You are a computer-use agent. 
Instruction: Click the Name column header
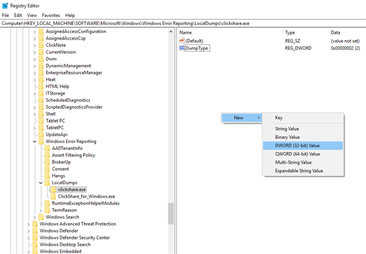tap(230, 33)
